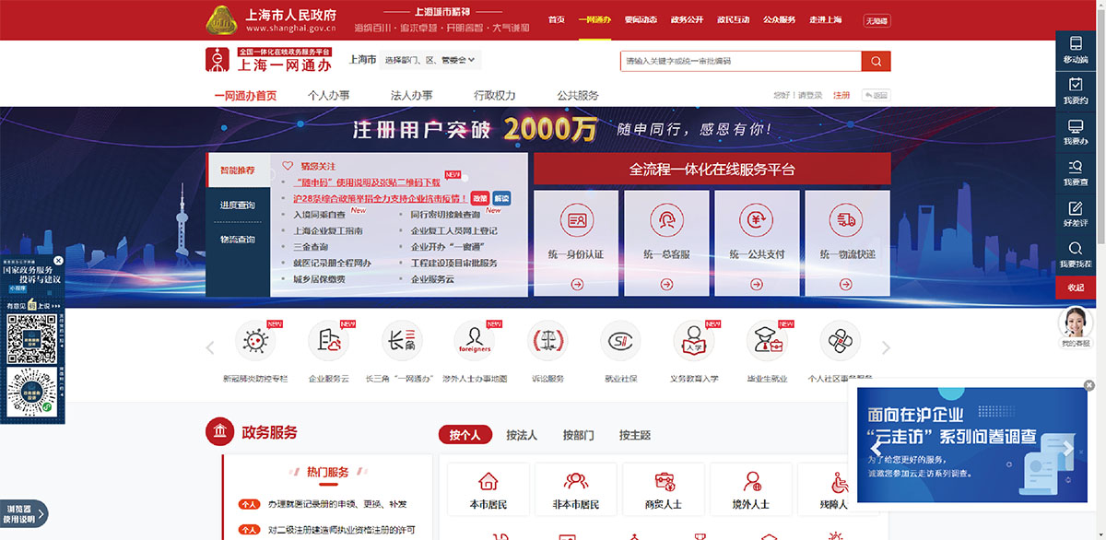Open the foreigners 涉外人士办事地图 icon
This screenshot has width=1106, height=540.
click(475, 342)
